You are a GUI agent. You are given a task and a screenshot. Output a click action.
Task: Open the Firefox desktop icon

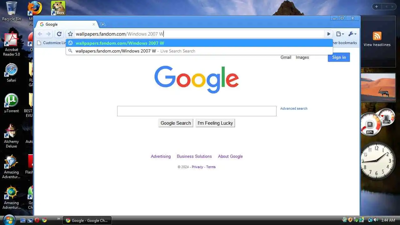pyautogui.click(x=34, y=8)
